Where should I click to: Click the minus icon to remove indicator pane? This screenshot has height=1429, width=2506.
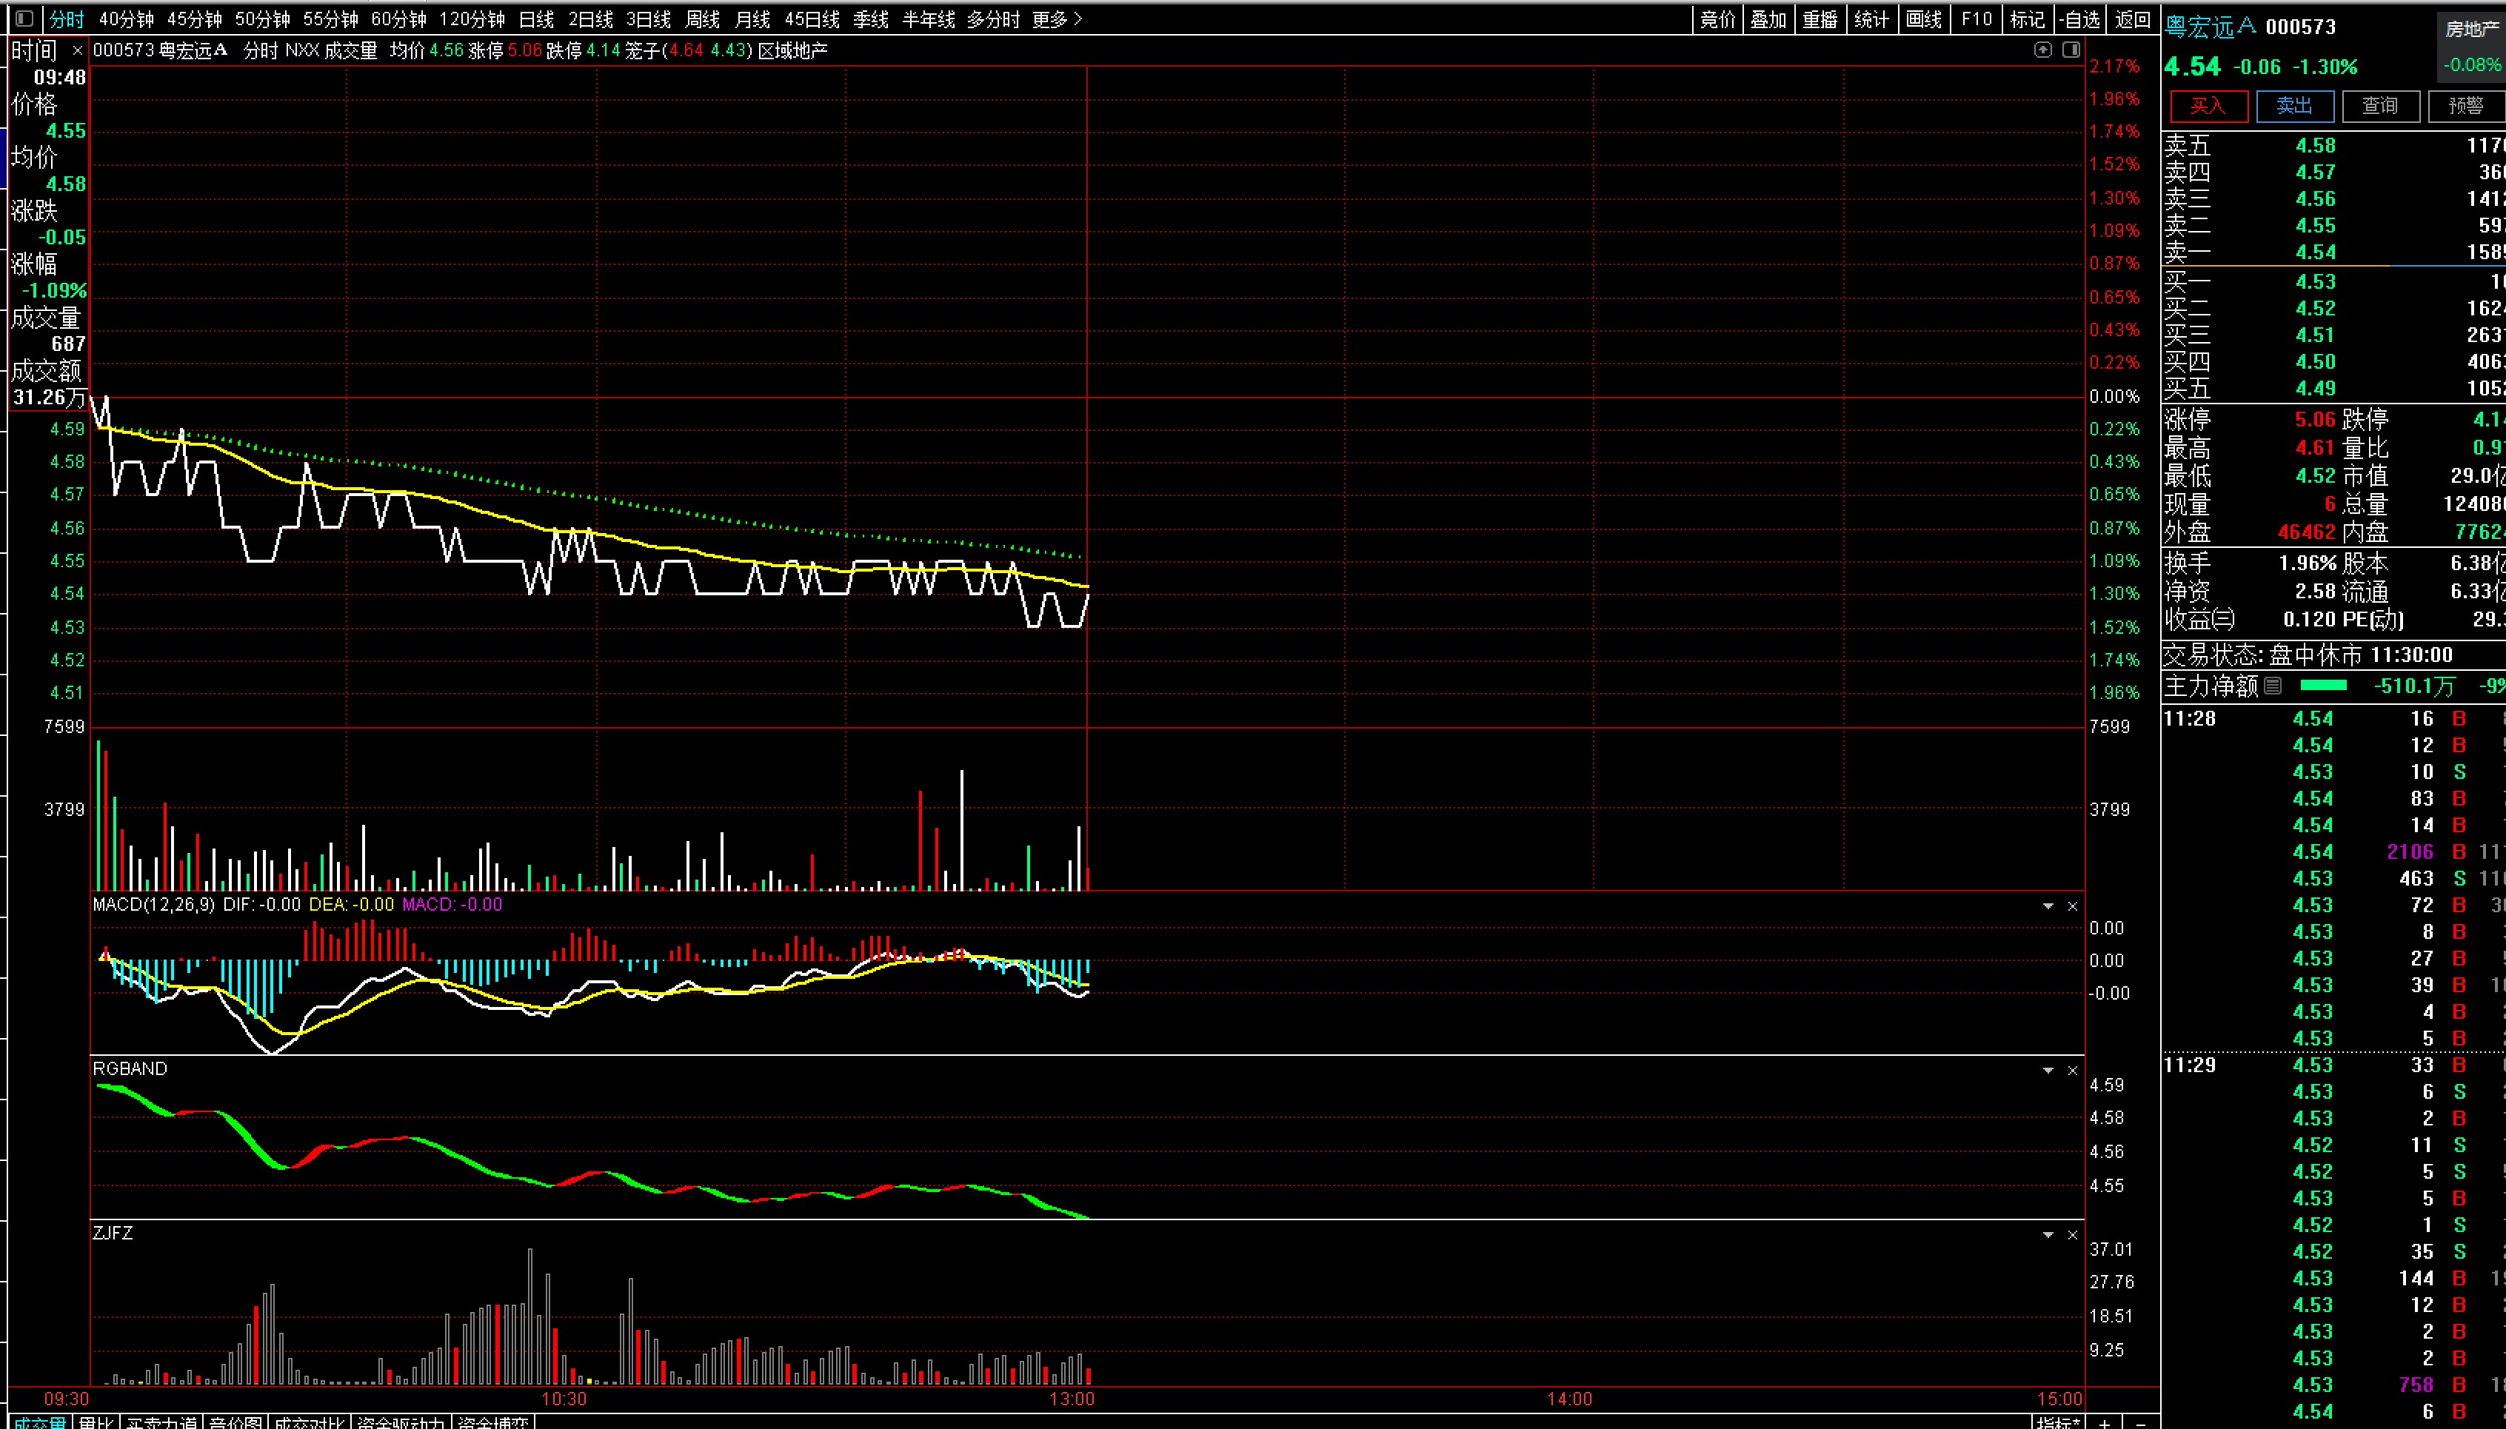point(2141,1422)
